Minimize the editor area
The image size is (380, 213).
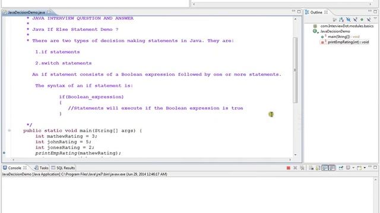pos(293,11)
